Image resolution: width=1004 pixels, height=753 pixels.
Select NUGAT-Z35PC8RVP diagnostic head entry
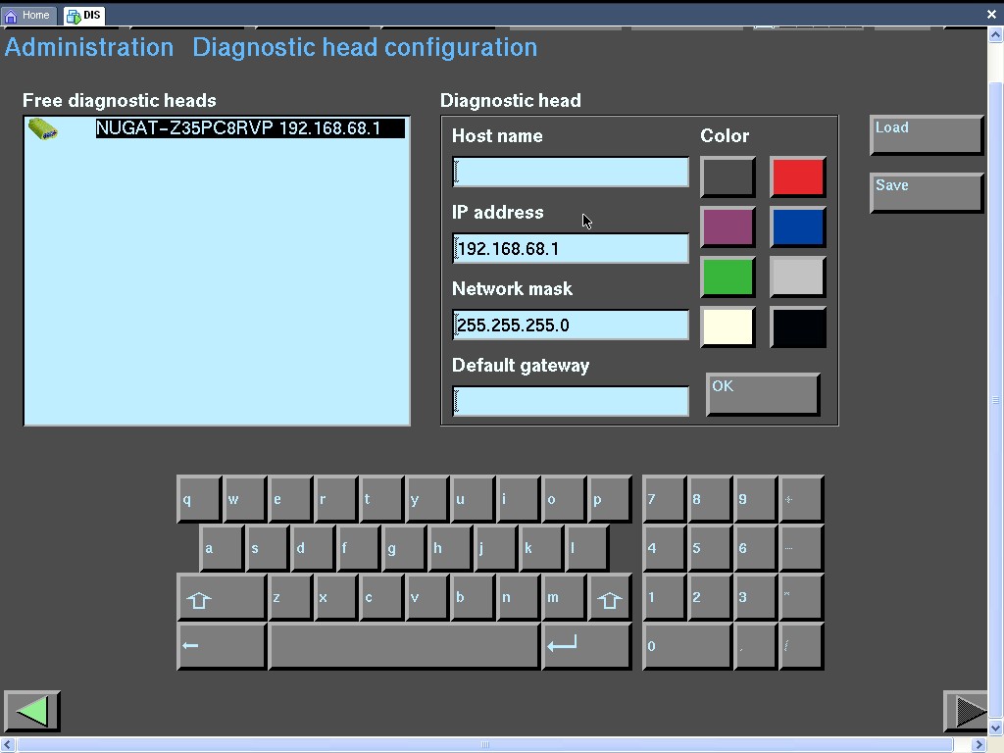click(249, 128)
